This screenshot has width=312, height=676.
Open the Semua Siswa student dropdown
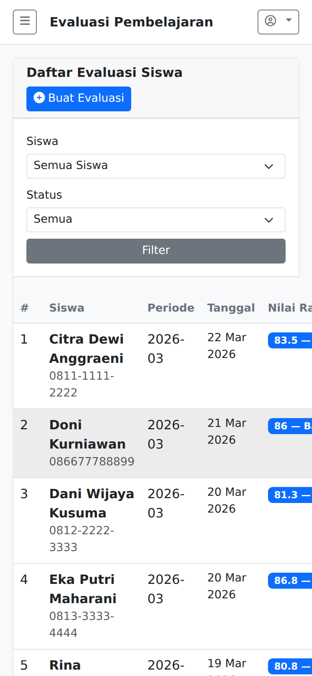coord(156,166)
